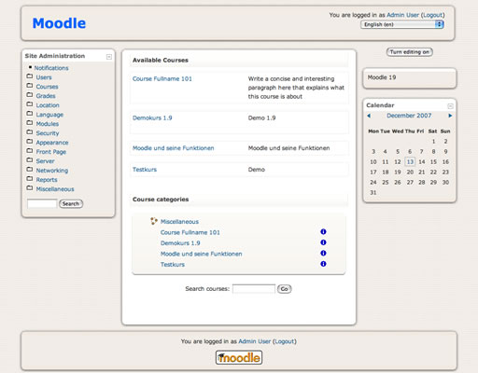The width and height of the screenshot is (478, 373).
Task: Click the Miscellaneous category icon
Action: tap(154, 221)
